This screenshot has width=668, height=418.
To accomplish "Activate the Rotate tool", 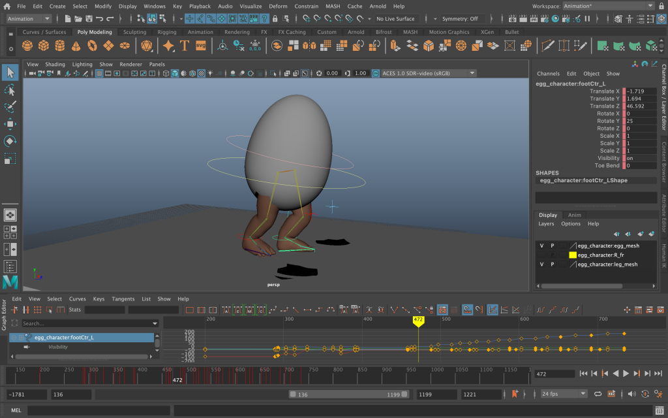I will 10,141.
